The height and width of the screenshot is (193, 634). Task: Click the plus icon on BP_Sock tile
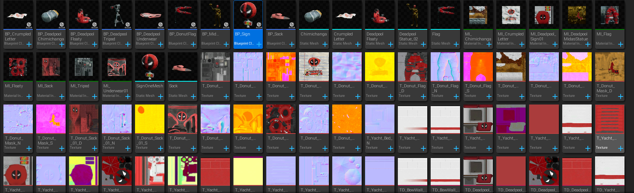292,45
